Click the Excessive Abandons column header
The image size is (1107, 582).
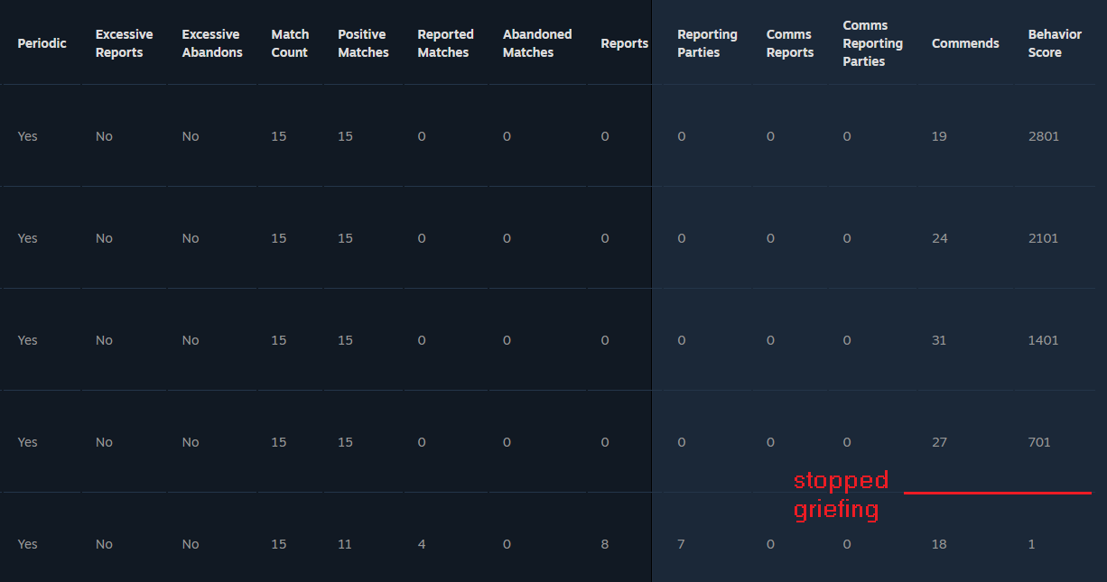point(210,43)
